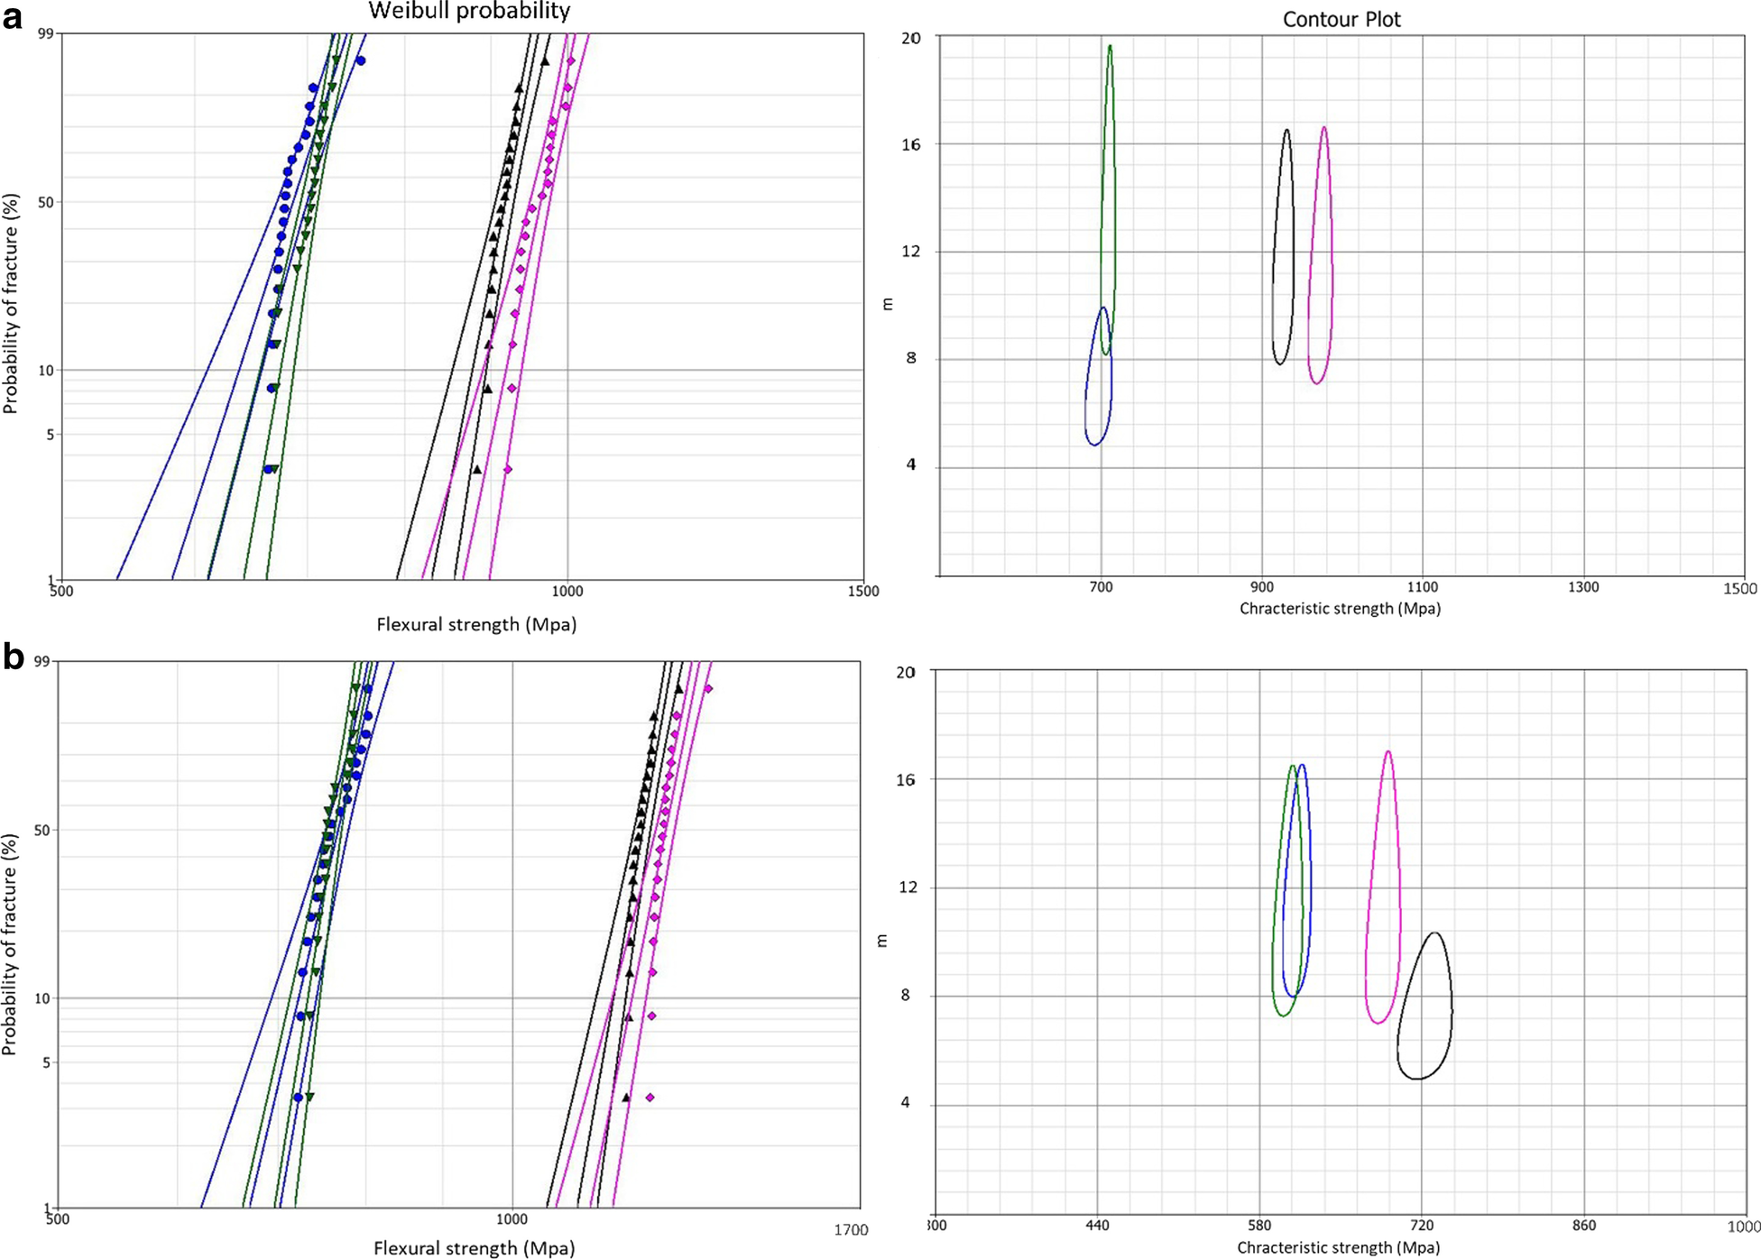Click the "1000" x-axis tick in panel a Weibull plot
Screen dimensions: 1761x1259
coord(567,592)
